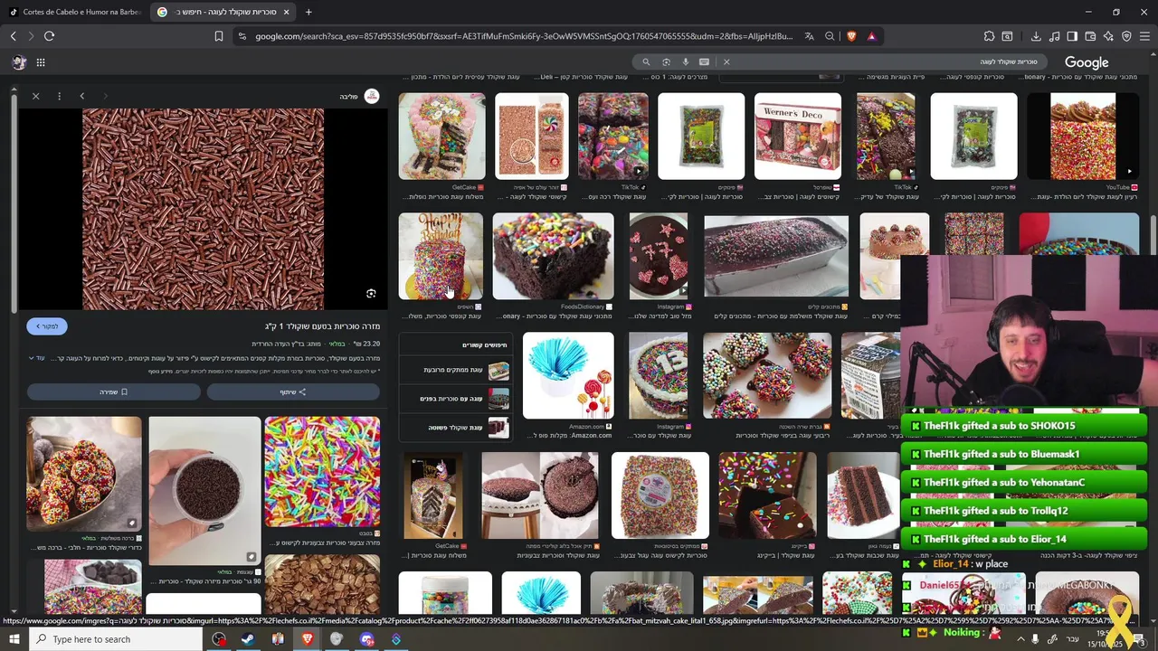Open browser downloads
Viewport: 1158px width, 651px height.
[1036, 36]
